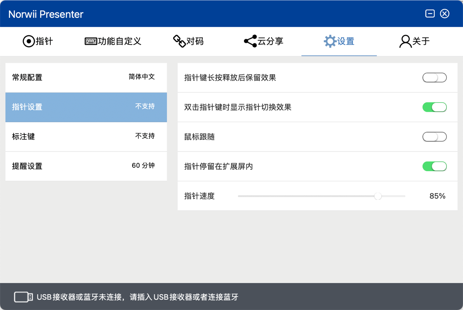Image resolution: width=463 pixels, height=310 pixels.
Task: Select the 指针设置 settings category
Action: click(86, 107)
